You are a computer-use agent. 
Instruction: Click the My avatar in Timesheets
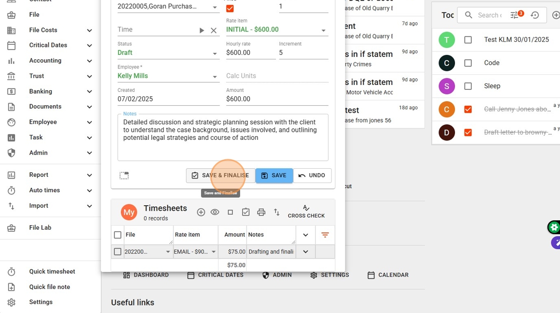coord(129,213)
